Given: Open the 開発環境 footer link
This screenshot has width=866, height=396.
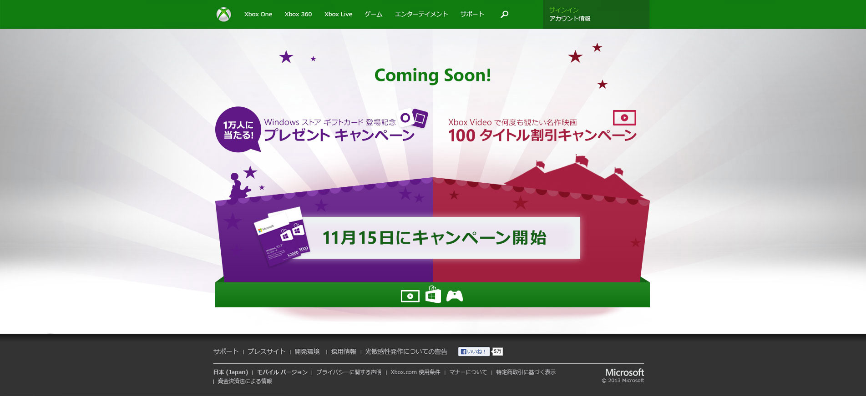Looking at the screenshot, I should point(307,351).
